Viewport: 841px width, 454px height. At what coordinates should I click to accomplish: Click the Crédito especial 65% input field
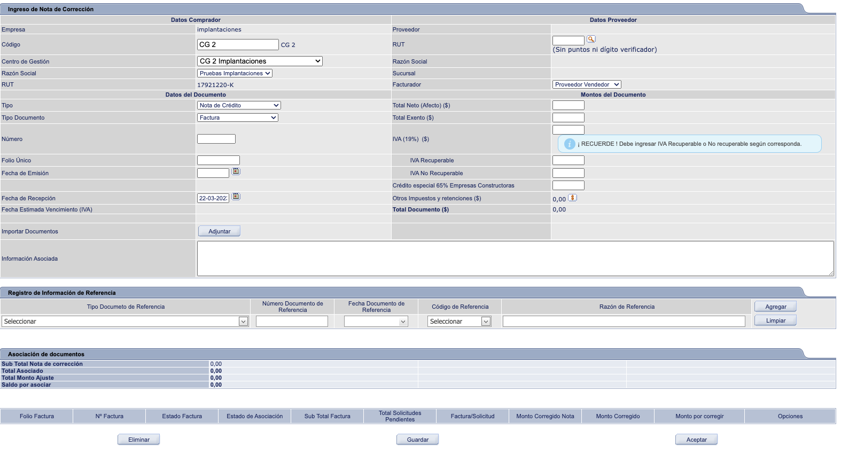click(569, 185)
